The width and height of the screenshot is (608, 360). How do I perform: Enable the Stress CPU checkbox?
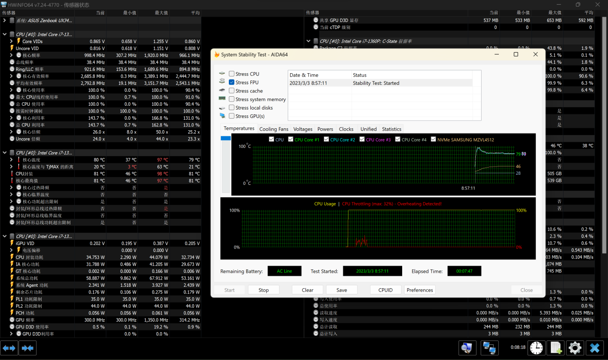232,74
